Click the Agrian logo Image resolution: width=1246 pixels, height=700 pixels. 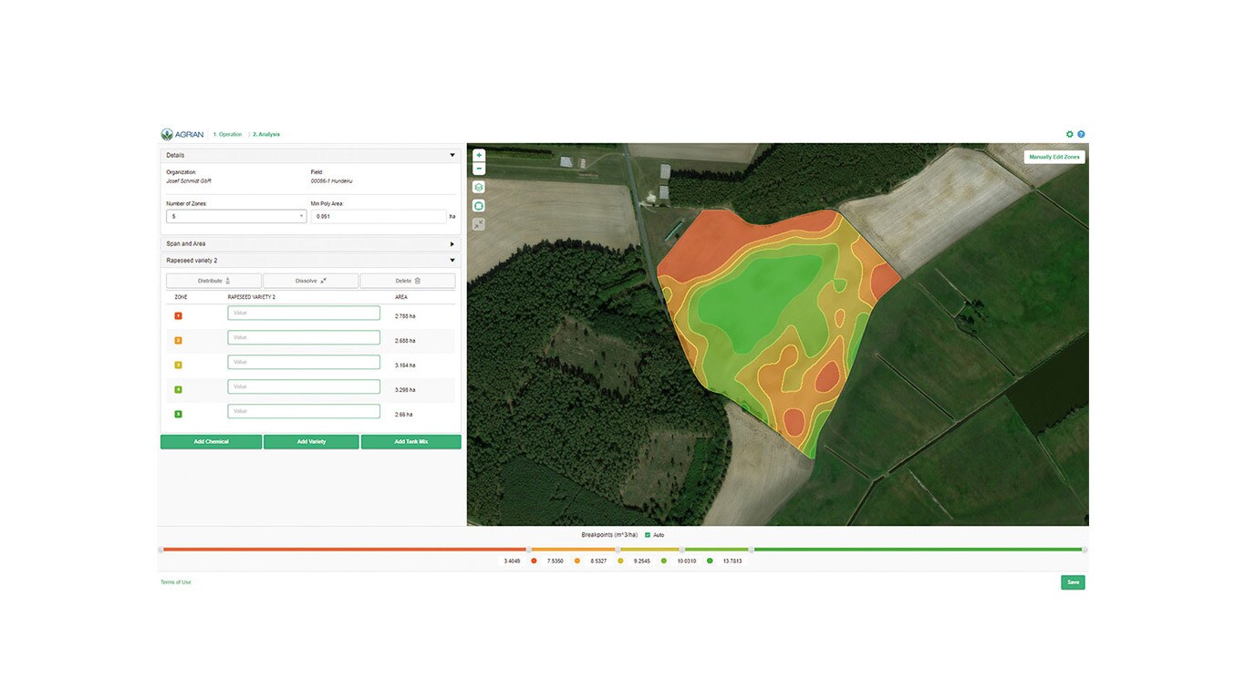point(182,134)
